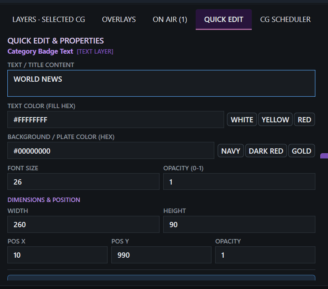Apply the DARK RED plate color preset
This screenshot has height=289, width=328.
pos(266,151)
